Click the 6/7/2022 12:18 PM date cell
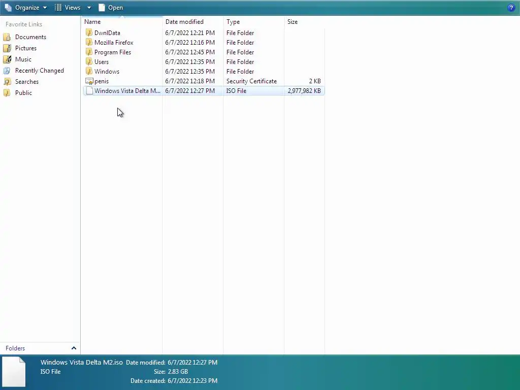Image resolution: width=520 pixels, height=390 pixels. [190, 81]
